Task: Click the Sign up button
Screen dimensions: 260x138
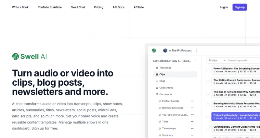Action: click(x=240, y=7)
